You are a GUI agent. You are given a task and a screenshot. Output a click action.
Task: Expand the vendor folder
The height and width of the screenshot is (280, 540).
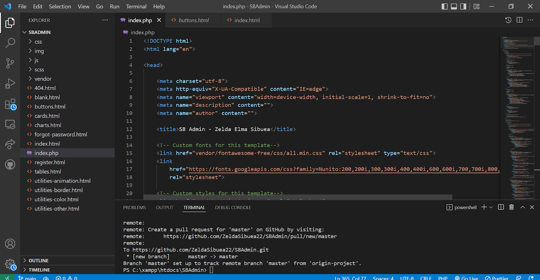(x=67, y=79)
